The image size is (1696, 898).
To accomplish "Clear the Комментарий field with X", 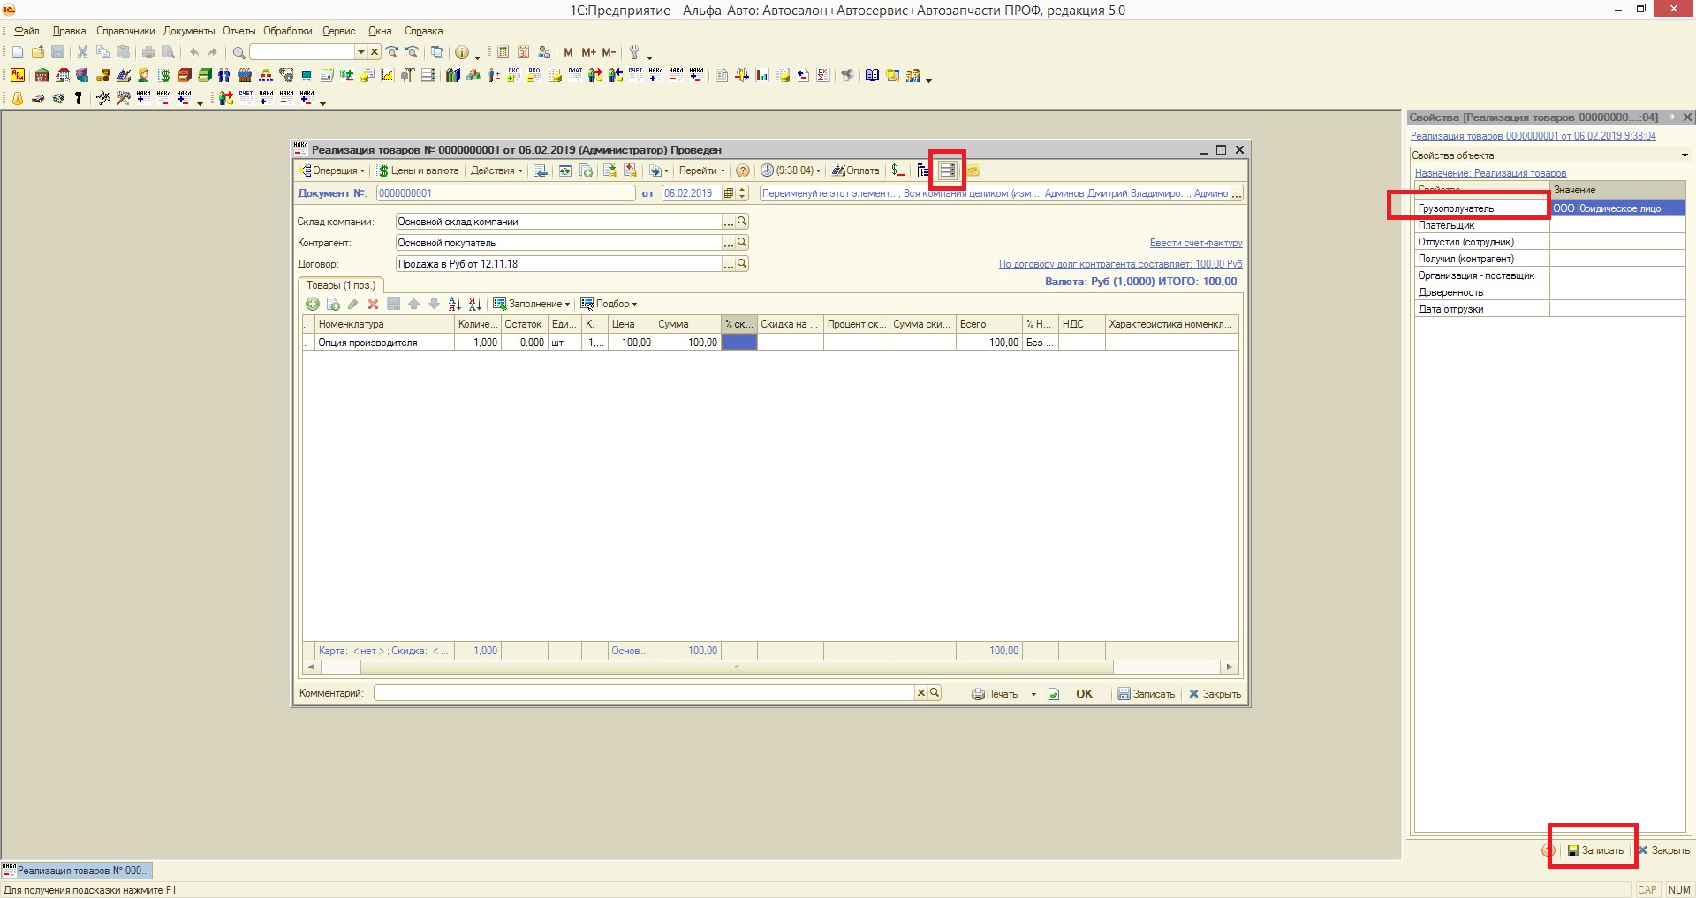I will pos(921,693).
